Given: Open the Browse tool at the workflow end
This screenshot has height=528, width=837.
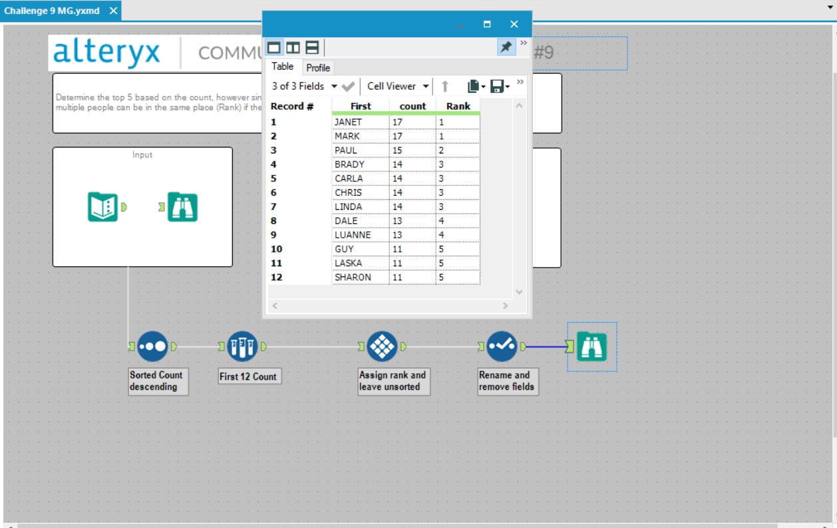Looking at the screenshot, I should 591,346.
